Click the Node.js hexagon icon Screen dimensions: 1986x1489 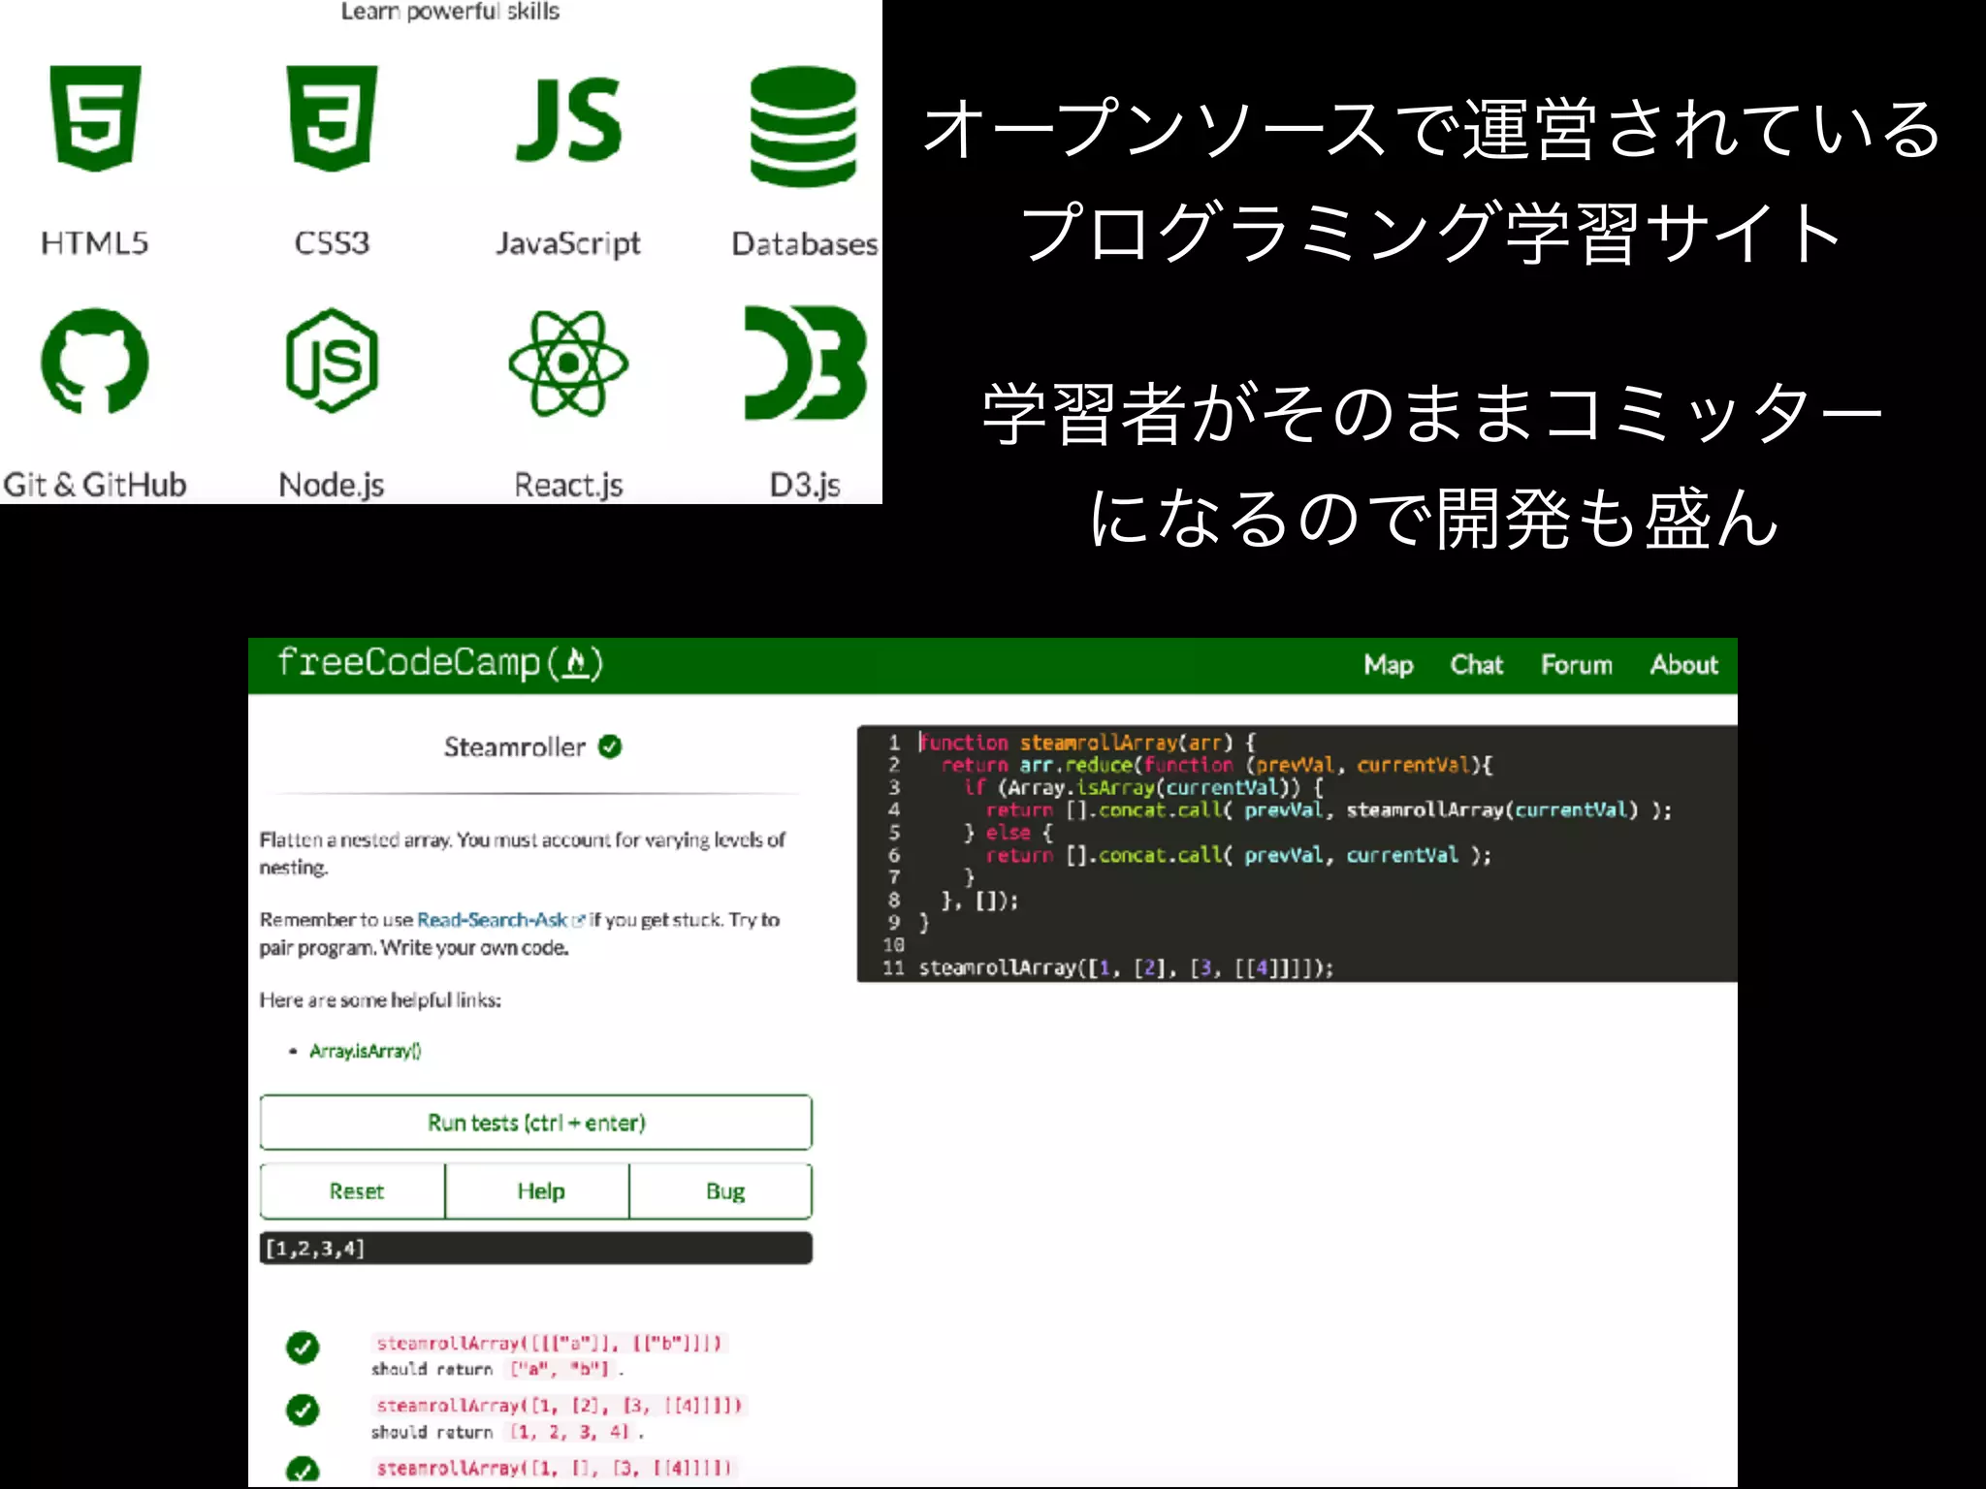point(332,361)
